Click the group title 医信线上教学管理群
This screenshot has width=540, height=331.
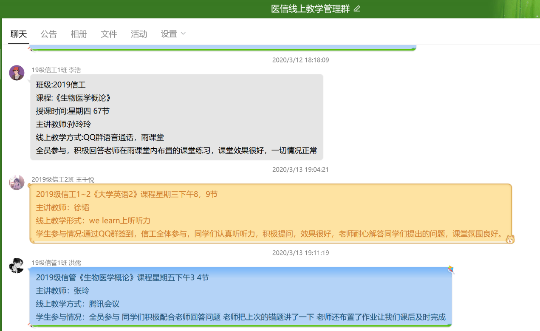tap(311, 9)
